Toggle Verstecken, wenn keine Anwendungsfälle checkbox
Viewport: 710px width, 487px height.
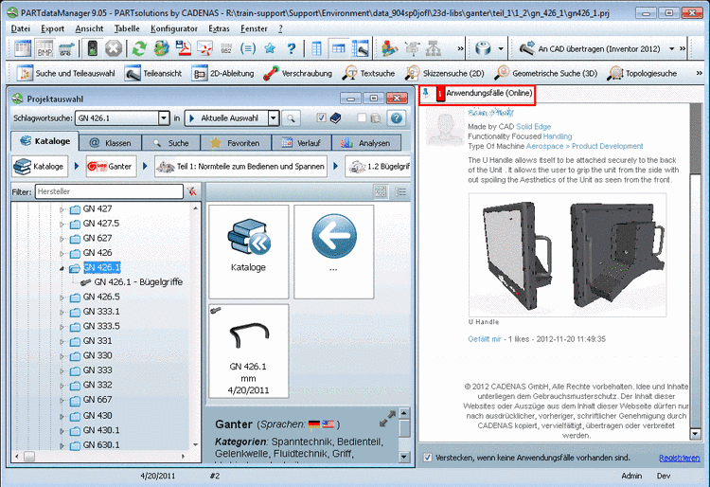pyautogui.click(x=428, y=458)
